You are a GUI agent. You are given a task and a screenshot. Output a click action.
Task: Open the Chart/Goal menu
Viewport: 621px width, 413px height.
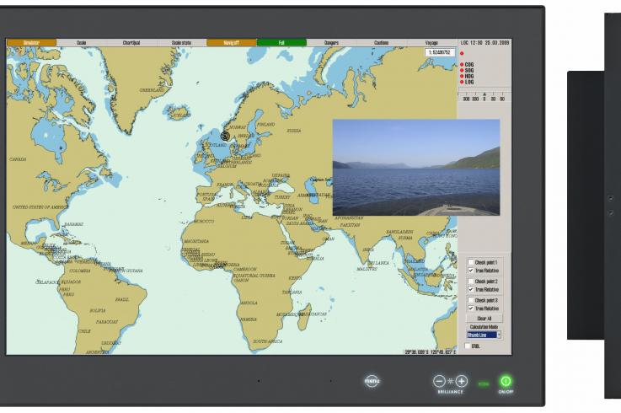(131, 42)
